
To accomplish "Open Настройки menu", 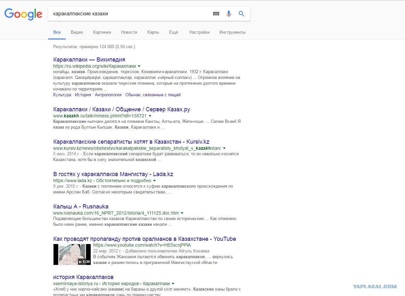I will click(x=199, y=32).
